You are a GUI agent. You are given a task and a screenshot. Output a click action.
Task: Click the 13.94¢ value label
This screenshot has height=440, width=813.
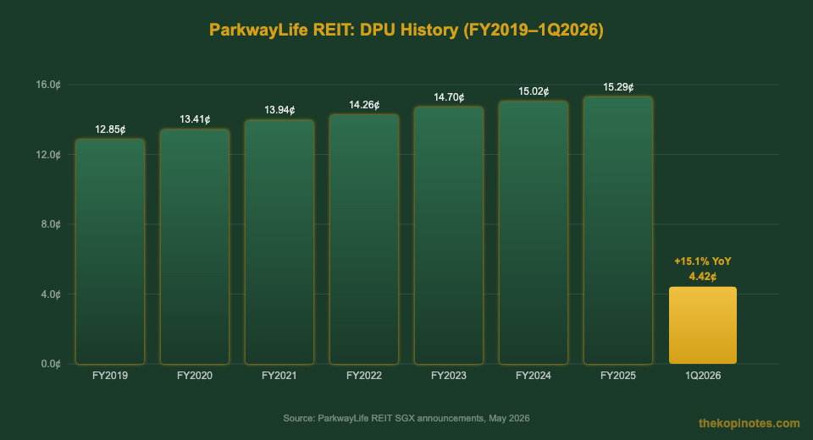click(x=279, y=110)
